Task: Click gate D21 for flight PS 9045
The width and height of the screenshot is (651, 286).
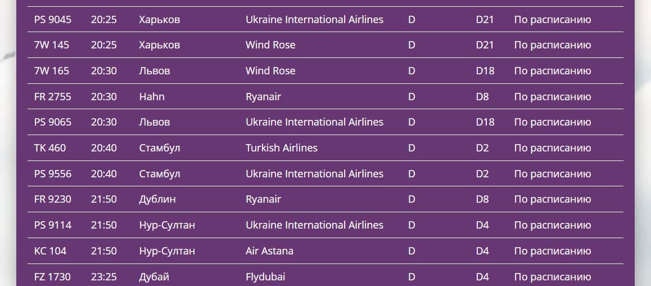Action: point(484,20)
